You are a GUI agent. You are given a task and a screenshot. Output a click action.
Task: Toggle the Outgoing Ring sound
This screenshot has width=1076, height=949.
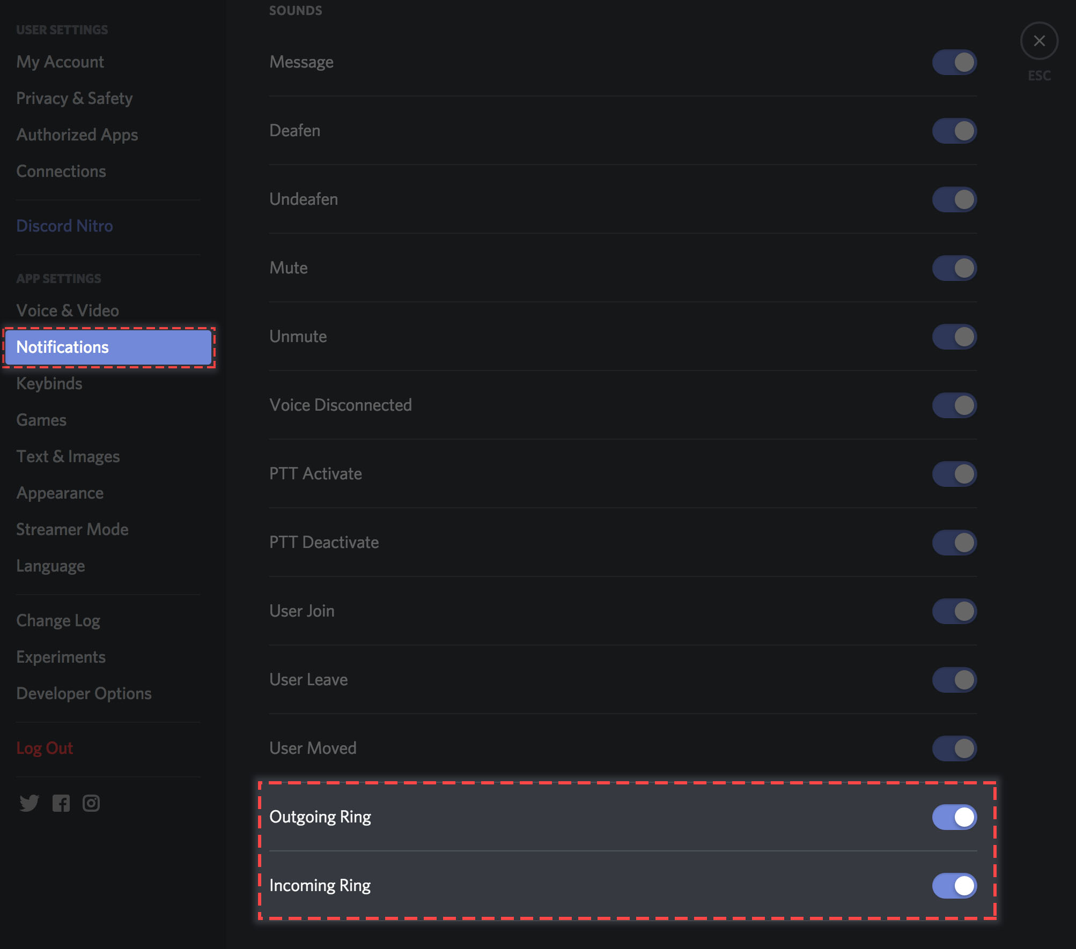coord(954,816)
